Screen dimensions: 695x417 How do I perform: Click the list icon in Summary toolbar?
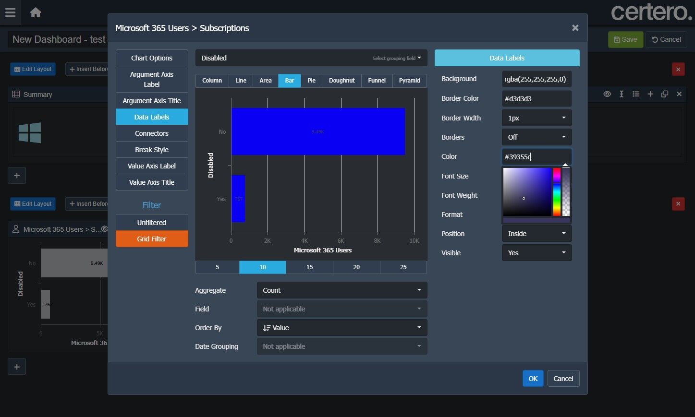(x=636, y=94)
